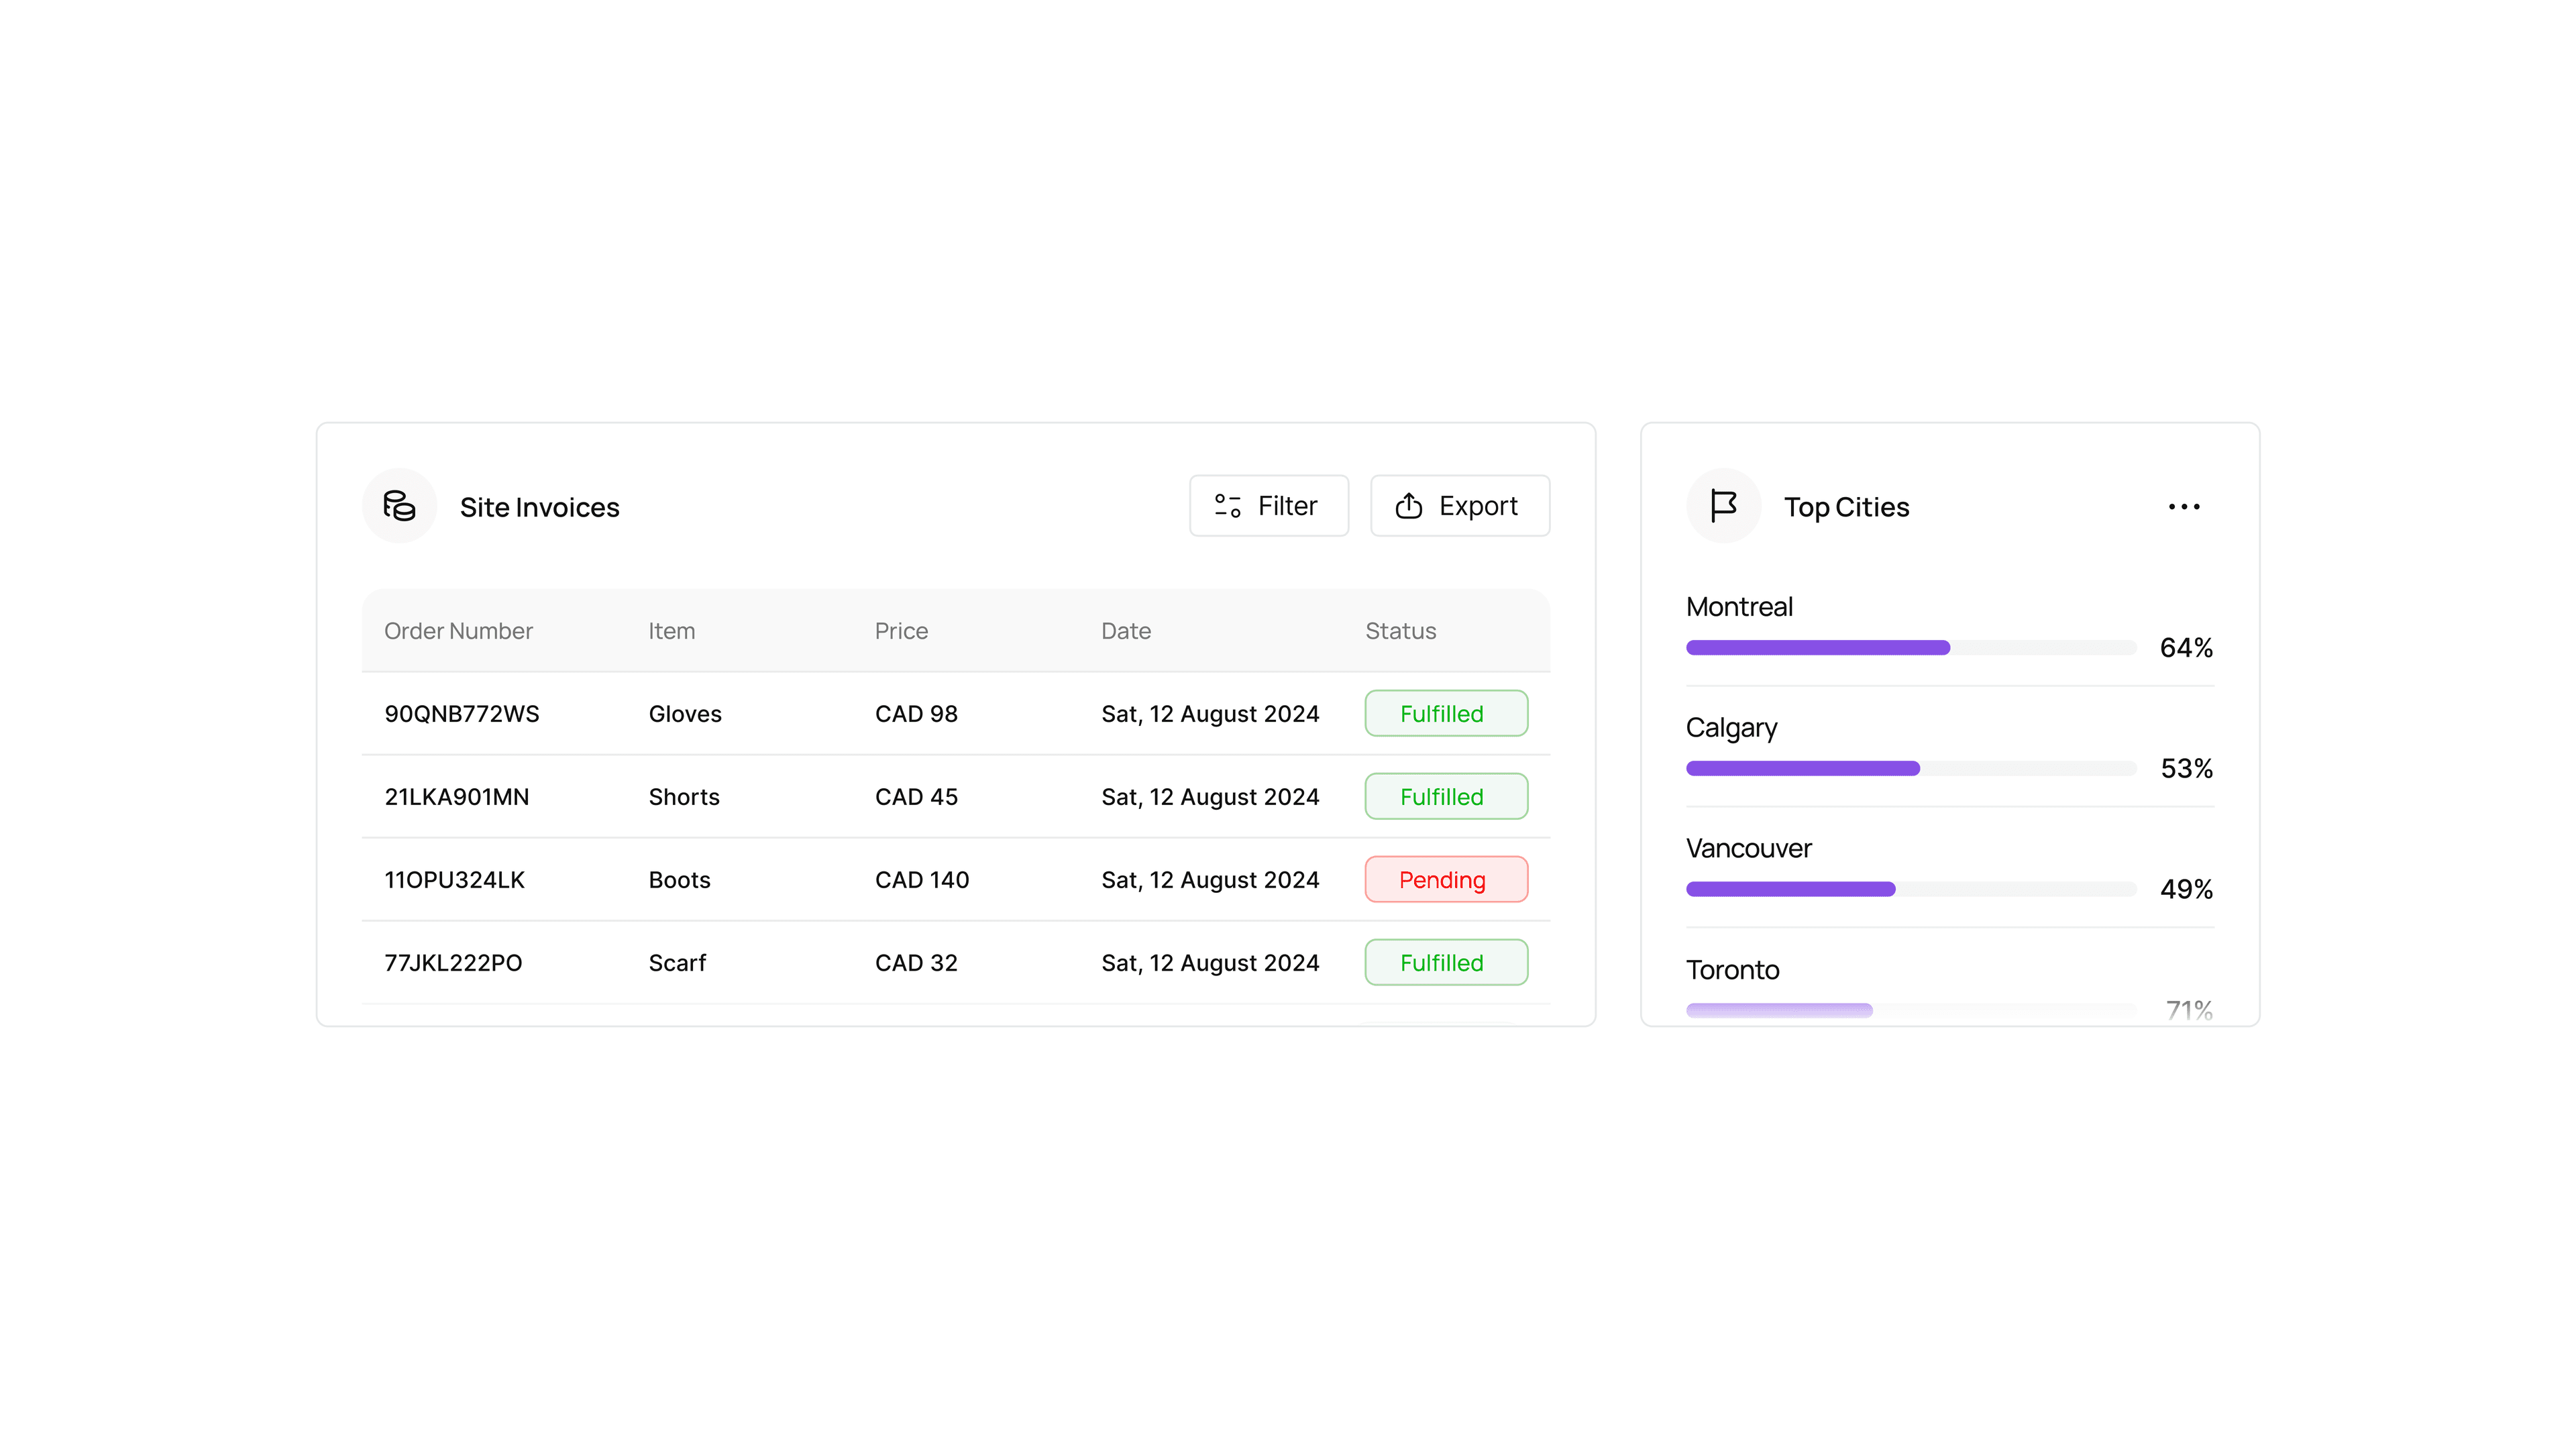Sort by Order Number column header

click(458, 631)
